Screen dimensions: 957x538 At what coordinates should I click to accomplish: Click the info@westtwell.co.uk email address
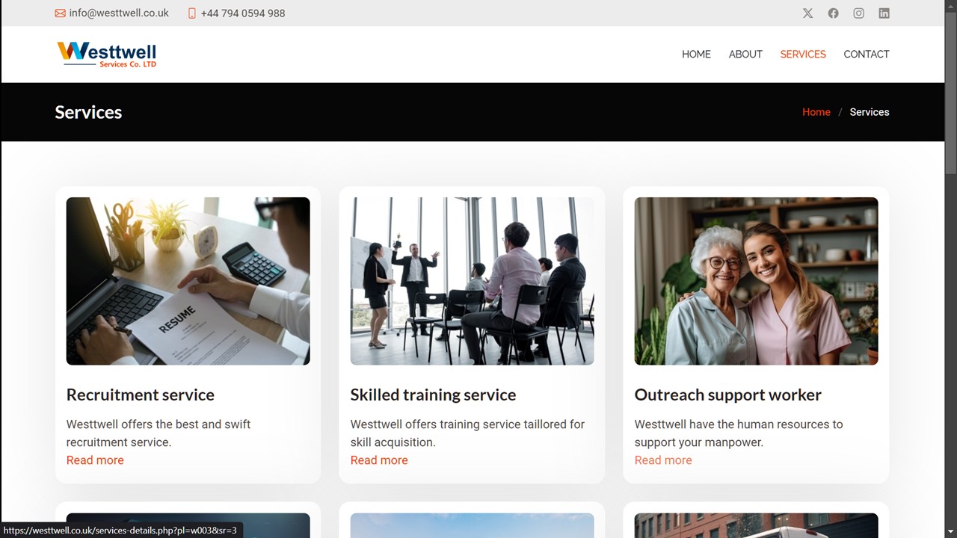(x=119, y=13)
